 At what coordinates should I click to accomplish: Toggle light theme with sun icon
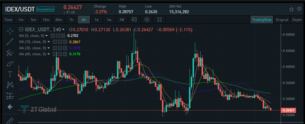click(299, 9)
